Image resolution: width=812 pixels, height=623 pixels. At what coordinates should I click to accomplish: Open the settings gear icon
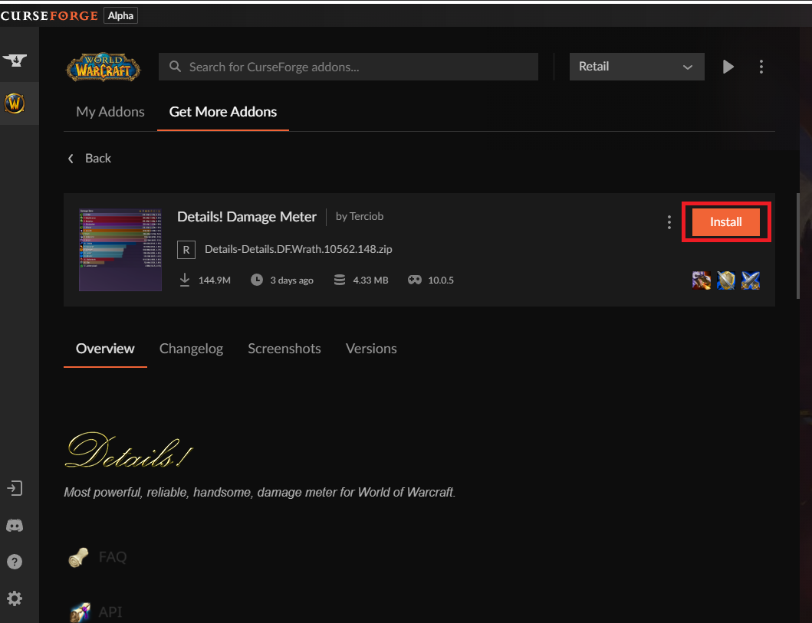(15, 598)
